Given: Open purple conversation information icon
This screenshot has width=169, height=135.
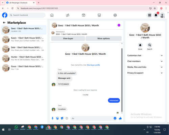Looking at the screenshot, I should click(x=119, y=25).
